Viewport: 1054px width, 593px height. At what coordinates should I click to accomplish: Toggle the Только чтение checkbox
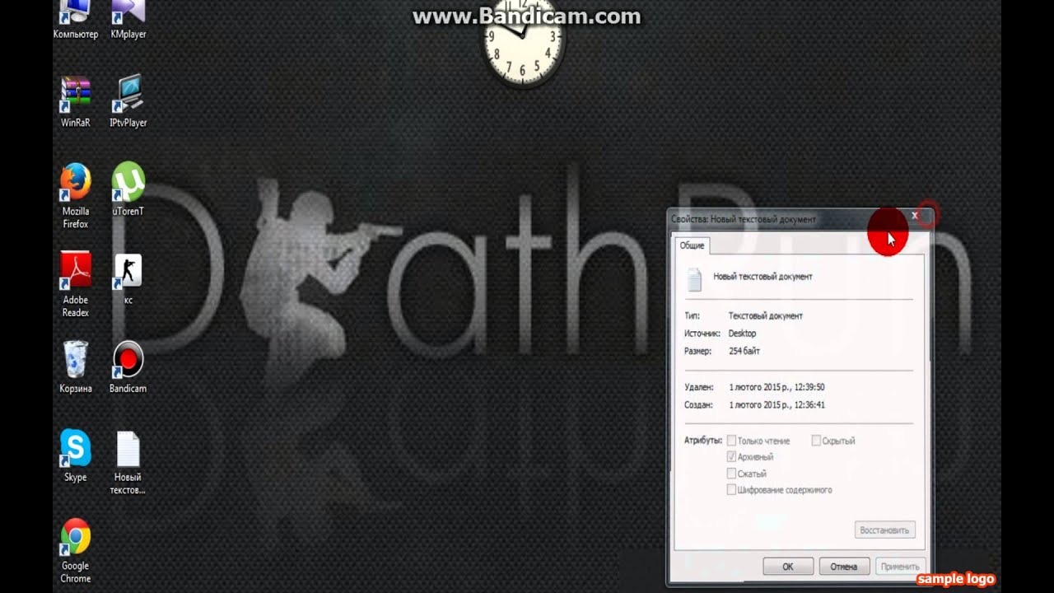coord(731,441)
